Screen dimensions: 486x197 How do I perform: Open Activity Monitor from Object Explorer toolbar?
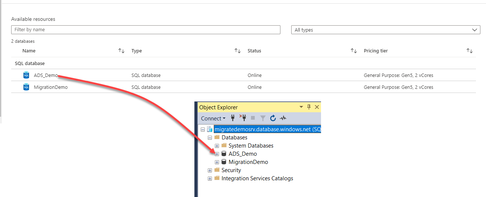pyautogui.click(x=283, y=118)
